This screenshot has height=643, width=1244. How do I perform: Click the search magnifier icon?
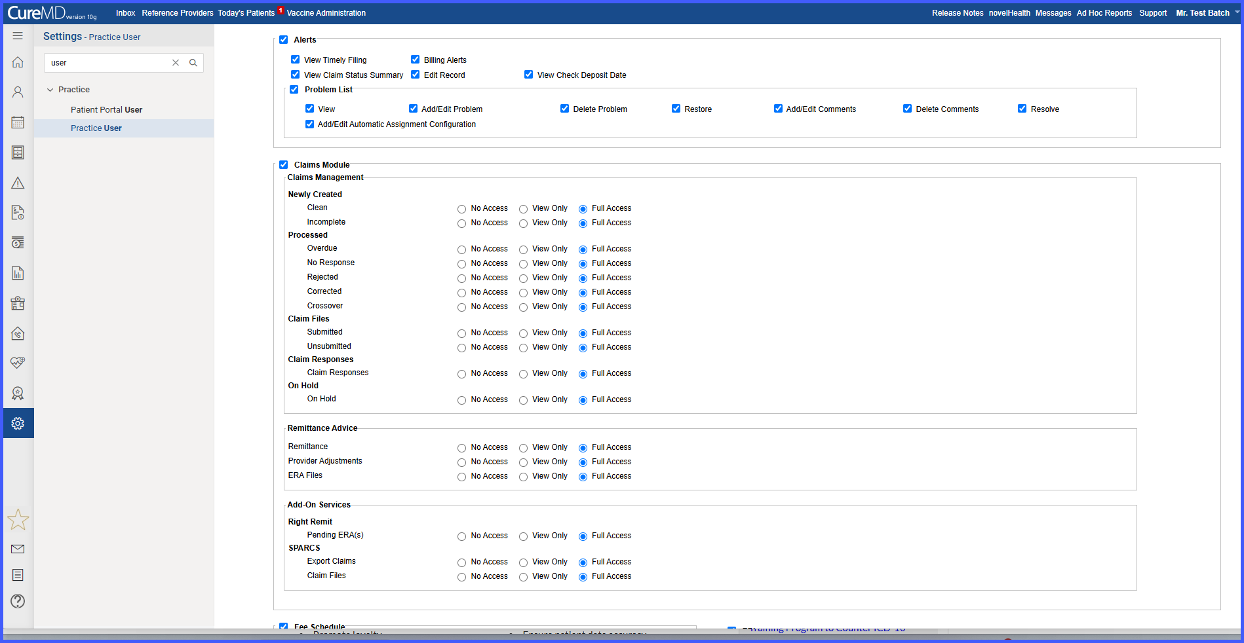click(x=193, y=63)
